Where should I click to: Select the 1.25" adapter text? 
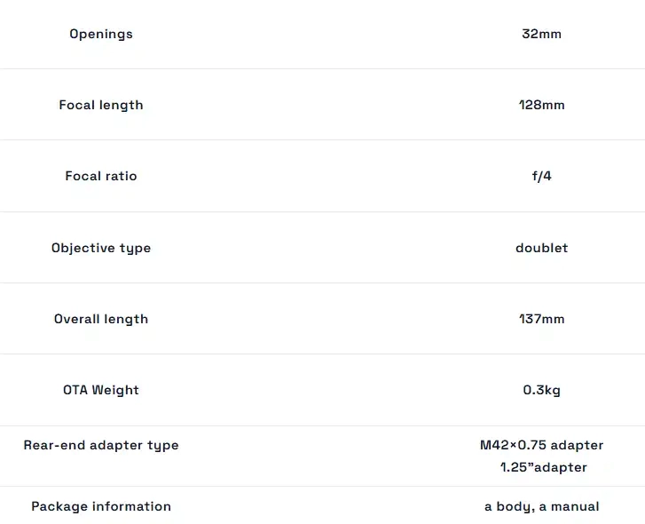[543, 467]
